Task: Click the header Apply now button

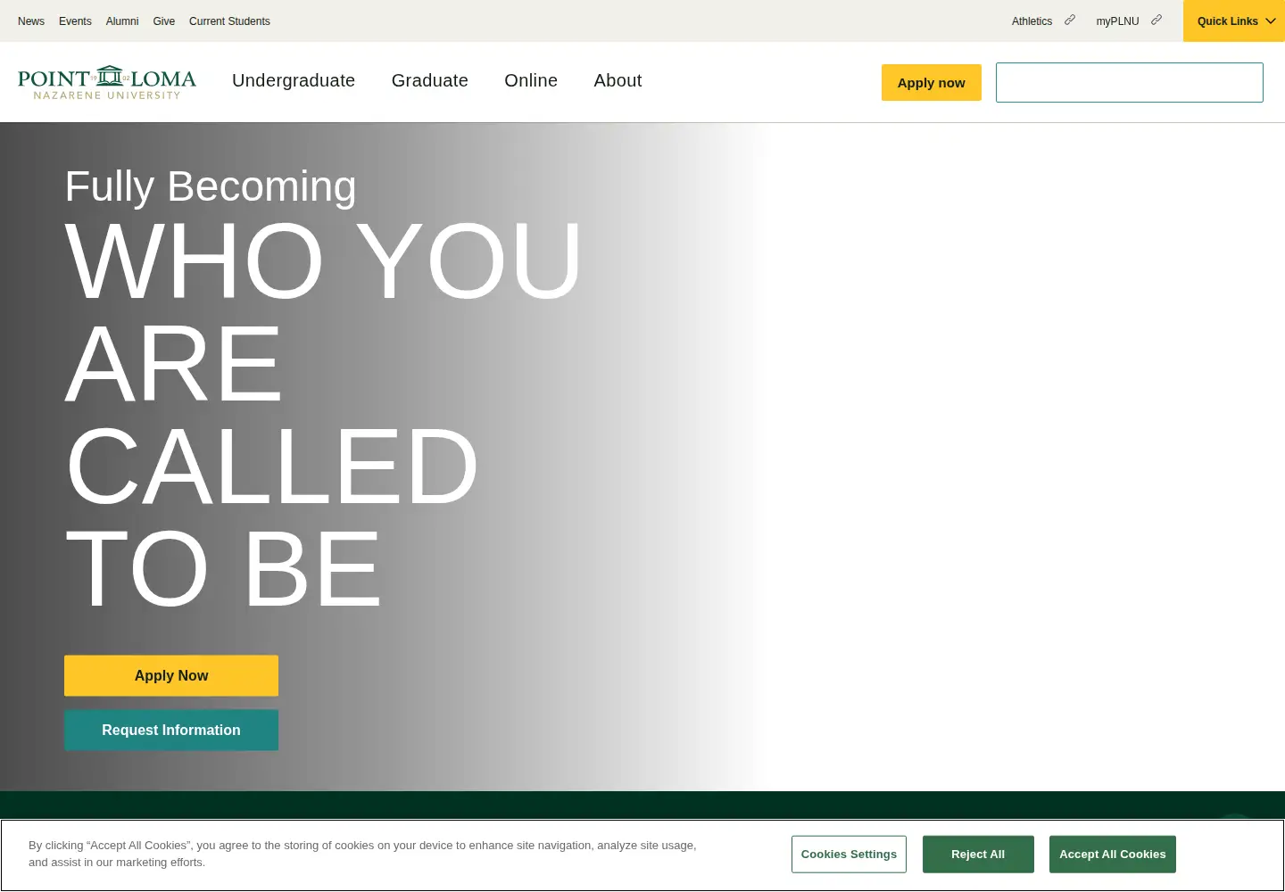Action: click(932, 82)
